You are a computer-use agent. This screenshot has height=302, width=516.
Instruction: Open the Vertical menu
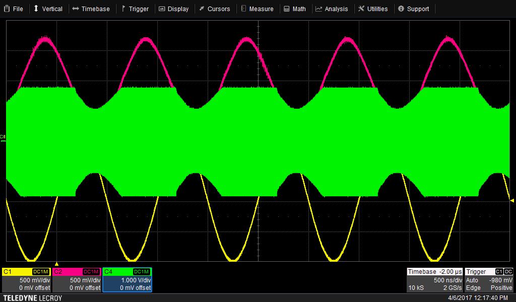pyautogui.click(x=48, y=9)
